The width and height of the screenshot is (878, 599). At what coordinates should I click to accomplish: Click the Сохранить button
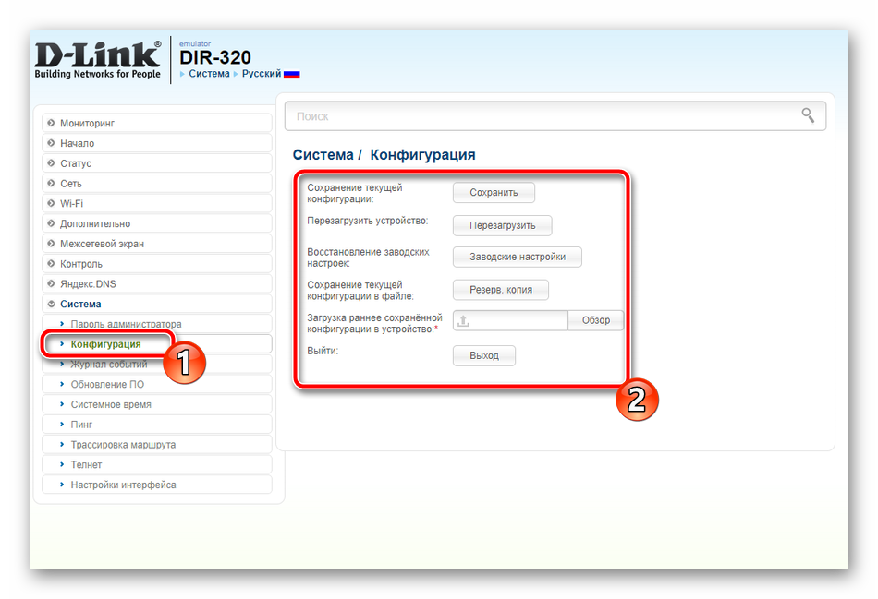[494, 192]
